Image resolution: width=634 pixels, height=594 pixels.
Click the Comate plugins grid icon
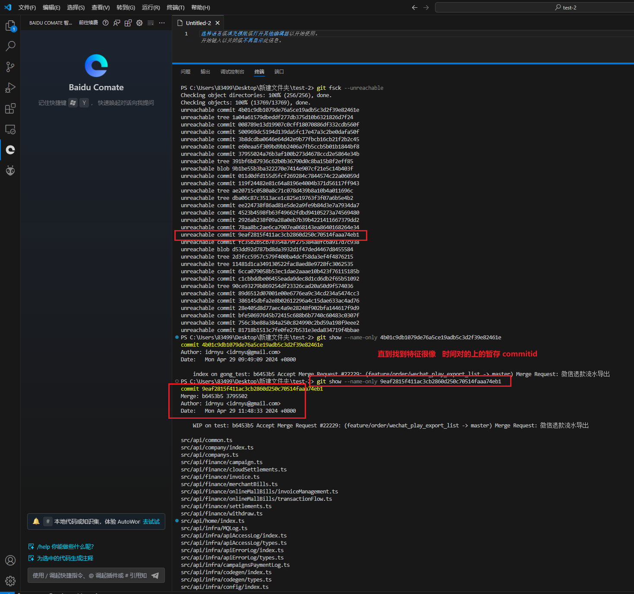[128, 23]
